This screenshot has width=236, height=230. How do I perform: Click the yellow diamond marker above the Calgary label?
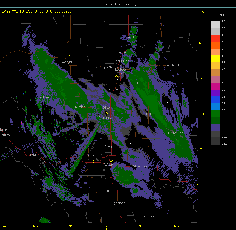coord(111,161)
